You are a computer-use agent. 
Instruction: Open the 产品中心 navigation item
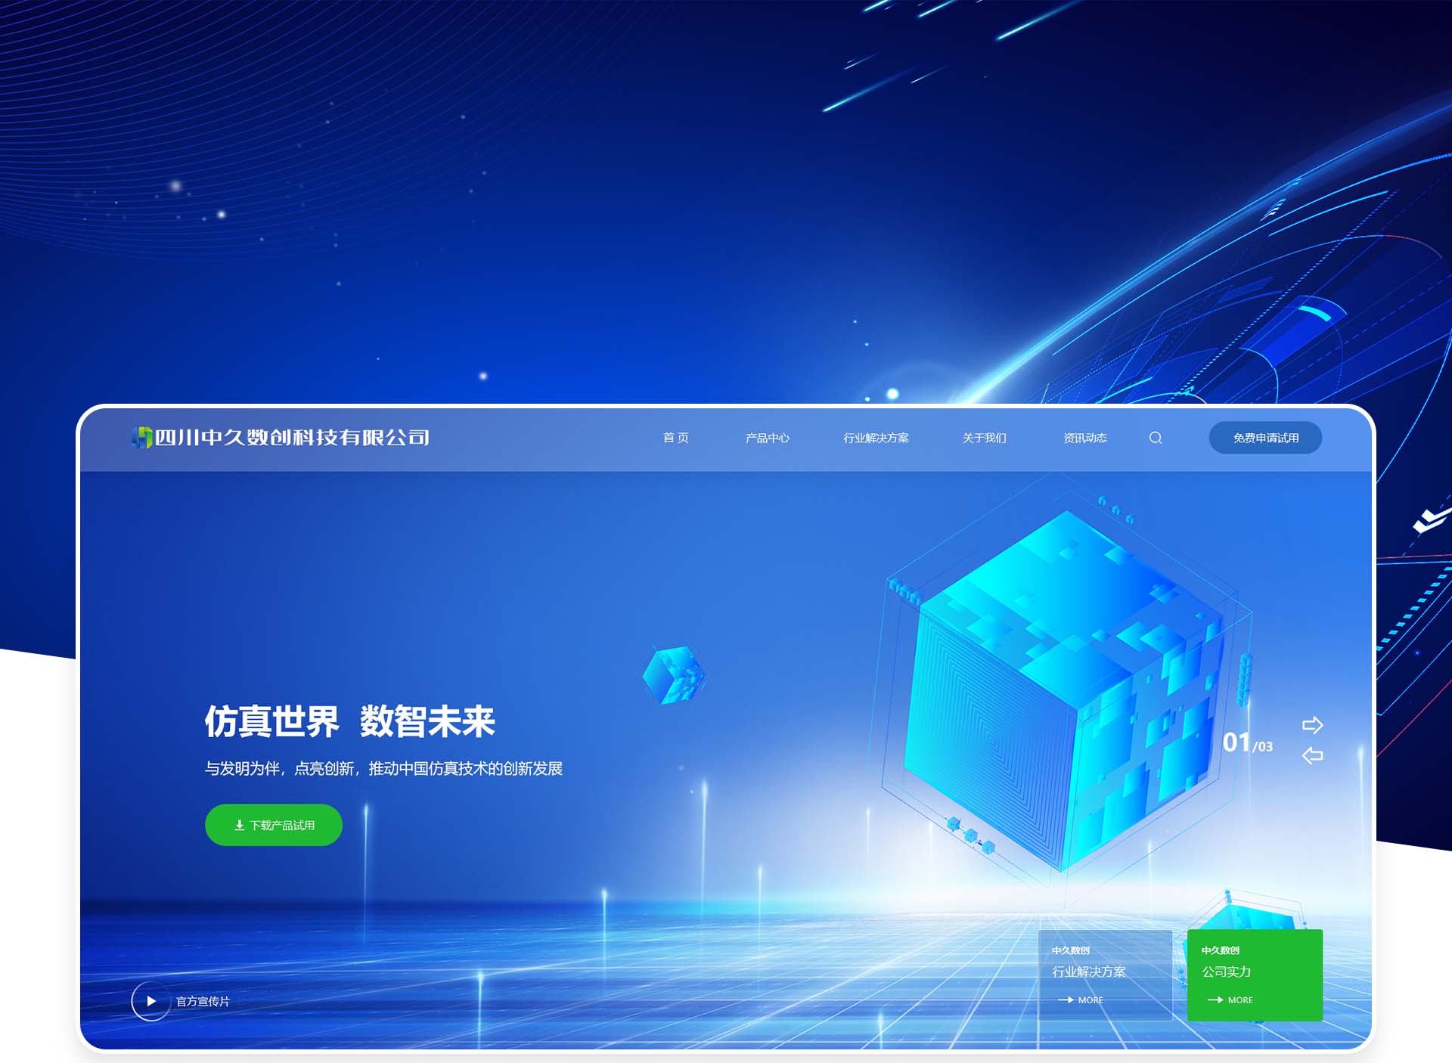point(767,438)
